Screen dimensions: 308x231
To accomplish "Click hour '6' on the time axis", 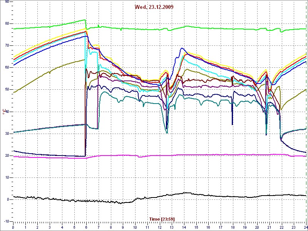I will pyautogui.click(x=86, y=227).
